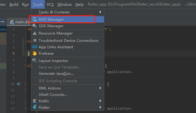Select Kotlin menu entry
The width and height of the screenshot is (196, 113).
(x=67, y=101)
